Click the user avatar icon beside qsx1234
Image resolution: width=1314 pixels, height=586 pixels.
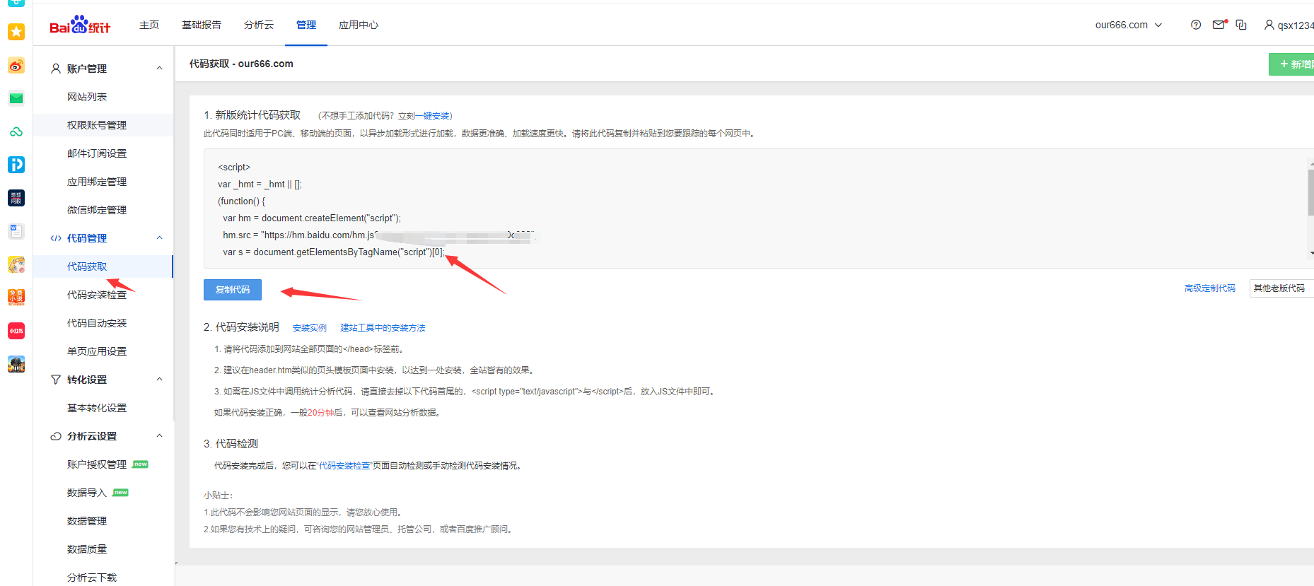click(x=1269, y=25)
